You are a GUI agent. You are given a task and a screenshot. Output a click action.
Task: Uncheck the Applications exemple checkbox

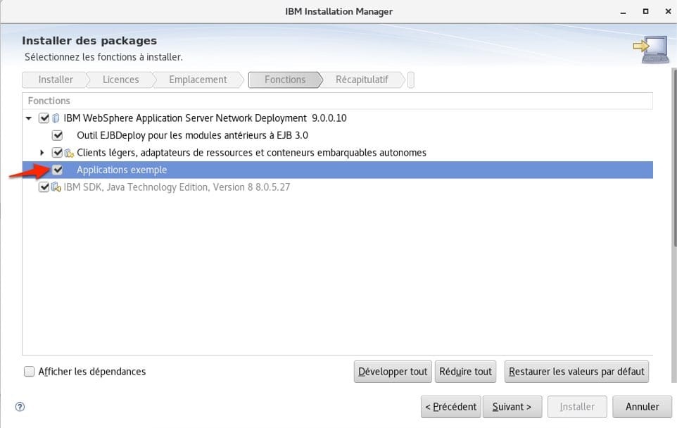pos(58,169)
